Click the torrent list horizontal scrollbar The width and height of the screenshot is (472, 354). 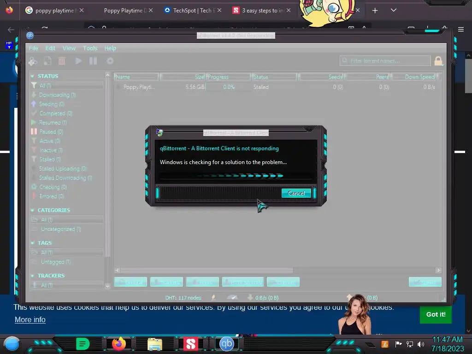206,270
